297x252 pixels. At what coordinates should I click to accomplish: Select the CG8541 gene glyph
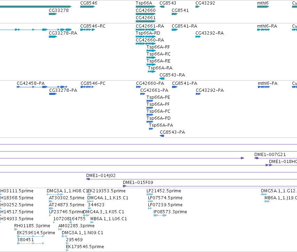175,14
